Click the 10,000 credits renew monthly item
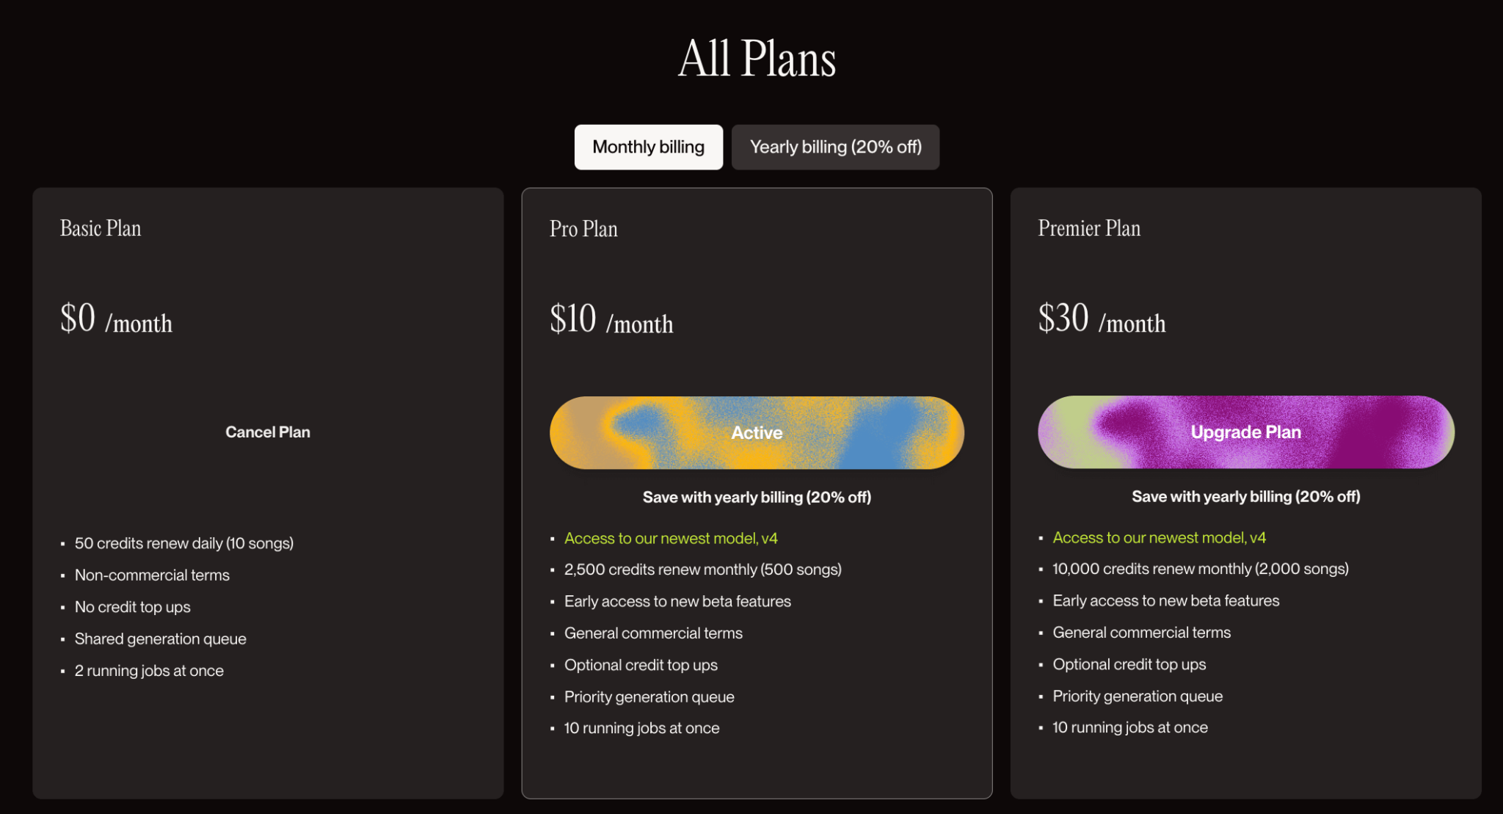The height and width of the screenshot is (814, 1503). (x=1200, y=569)
